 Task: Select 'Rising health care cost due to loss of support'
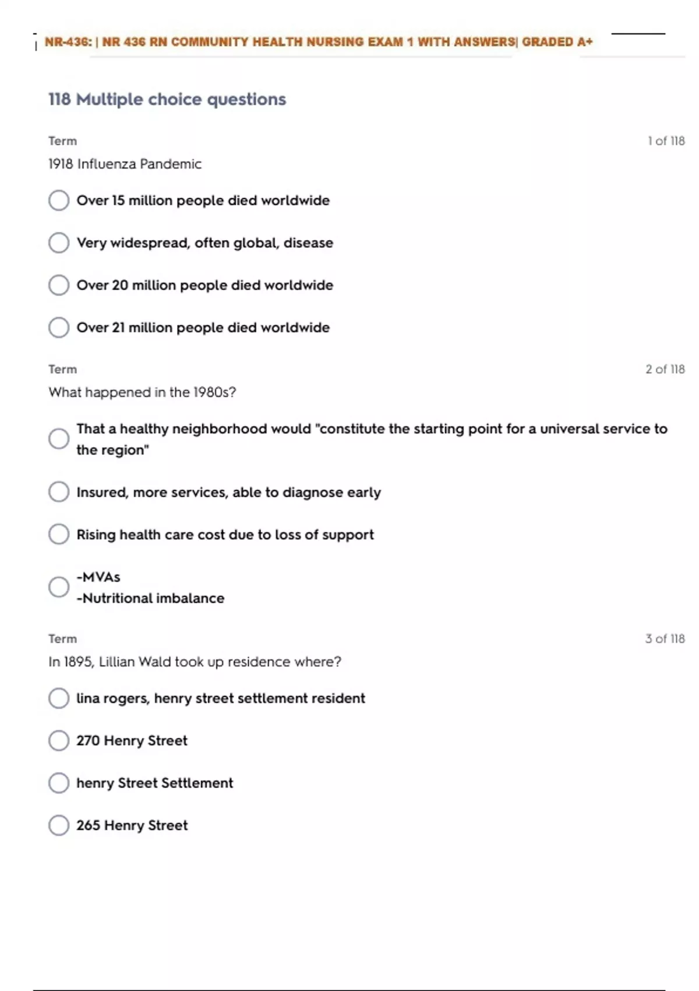tap(59, 535)
